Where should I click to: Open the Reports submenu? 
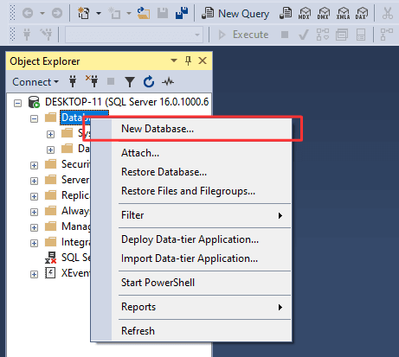(x=190, y=307)
